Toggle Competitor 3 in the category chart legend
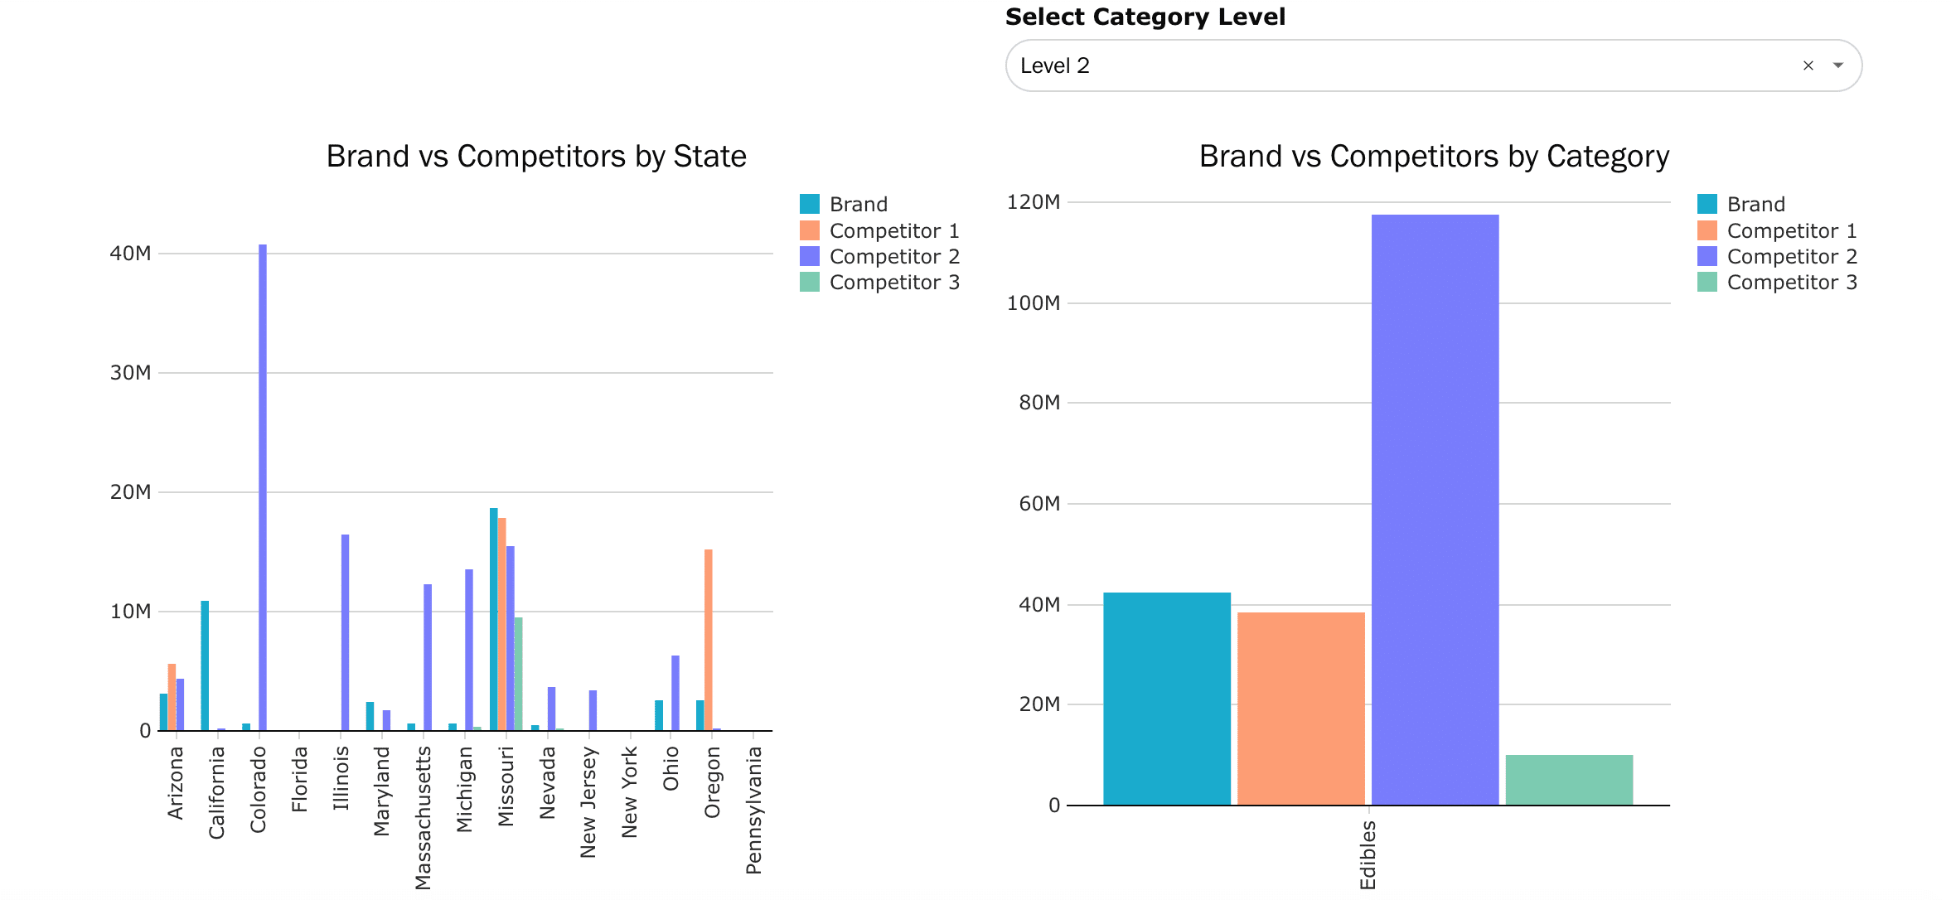1951x900 pixels. click(1792, 282)
